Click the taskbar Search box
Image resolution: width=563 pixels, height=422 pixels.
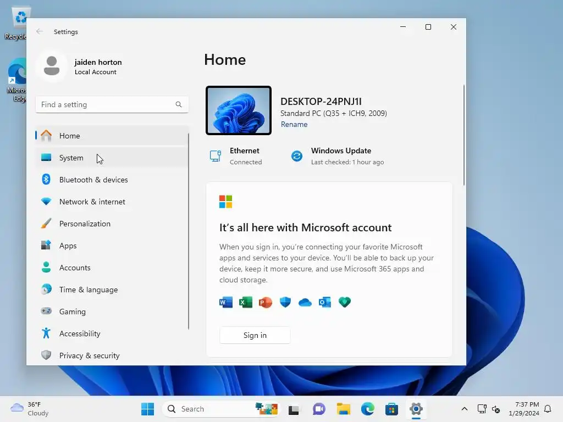[x=221, y=409]
